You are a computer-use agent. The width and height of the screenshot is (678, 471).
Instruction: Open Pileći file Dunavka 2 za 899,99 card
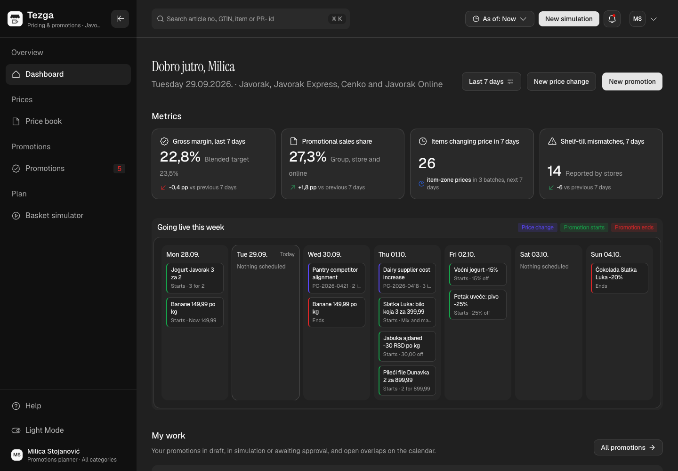(407, 381)
